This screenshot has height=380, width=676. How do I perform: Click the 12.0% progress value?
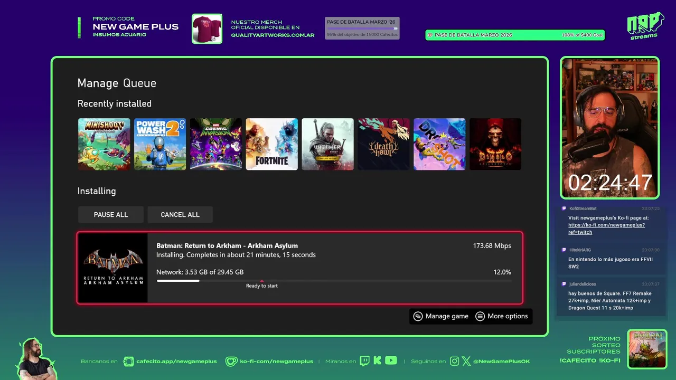502,272
